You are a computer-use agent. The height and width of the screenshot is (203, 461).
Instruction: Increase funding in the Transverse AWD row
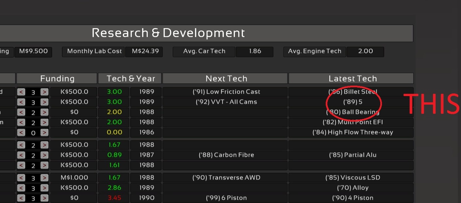pos(44,178)
